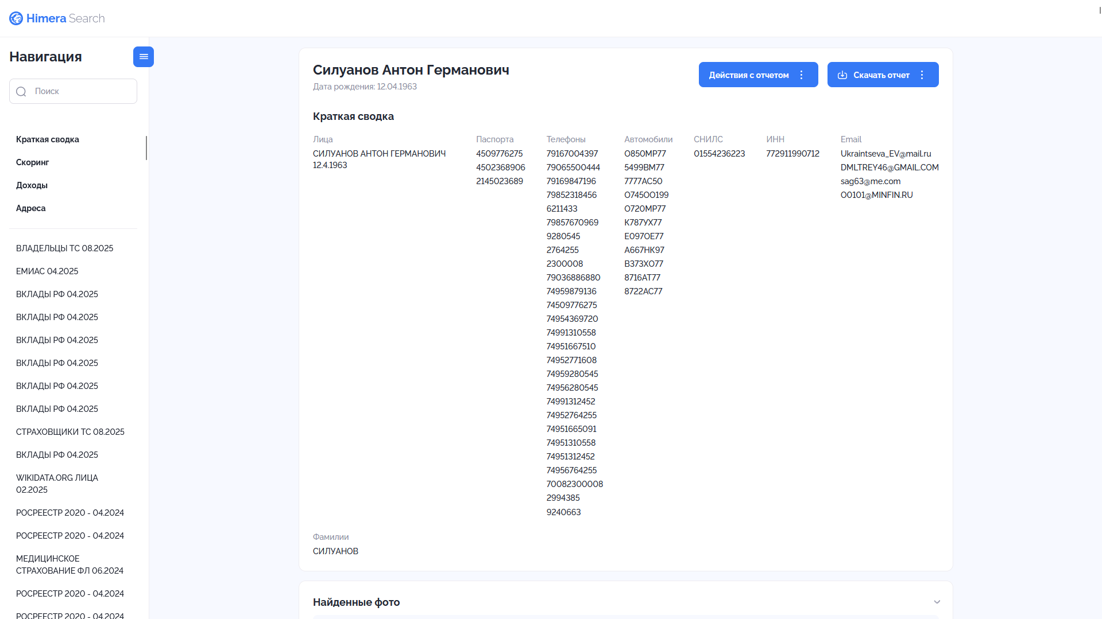The height and width of the screenshot is (619, 1102).
Task: Go to the Краткая сводка navigation item
Action: [48, 139]
